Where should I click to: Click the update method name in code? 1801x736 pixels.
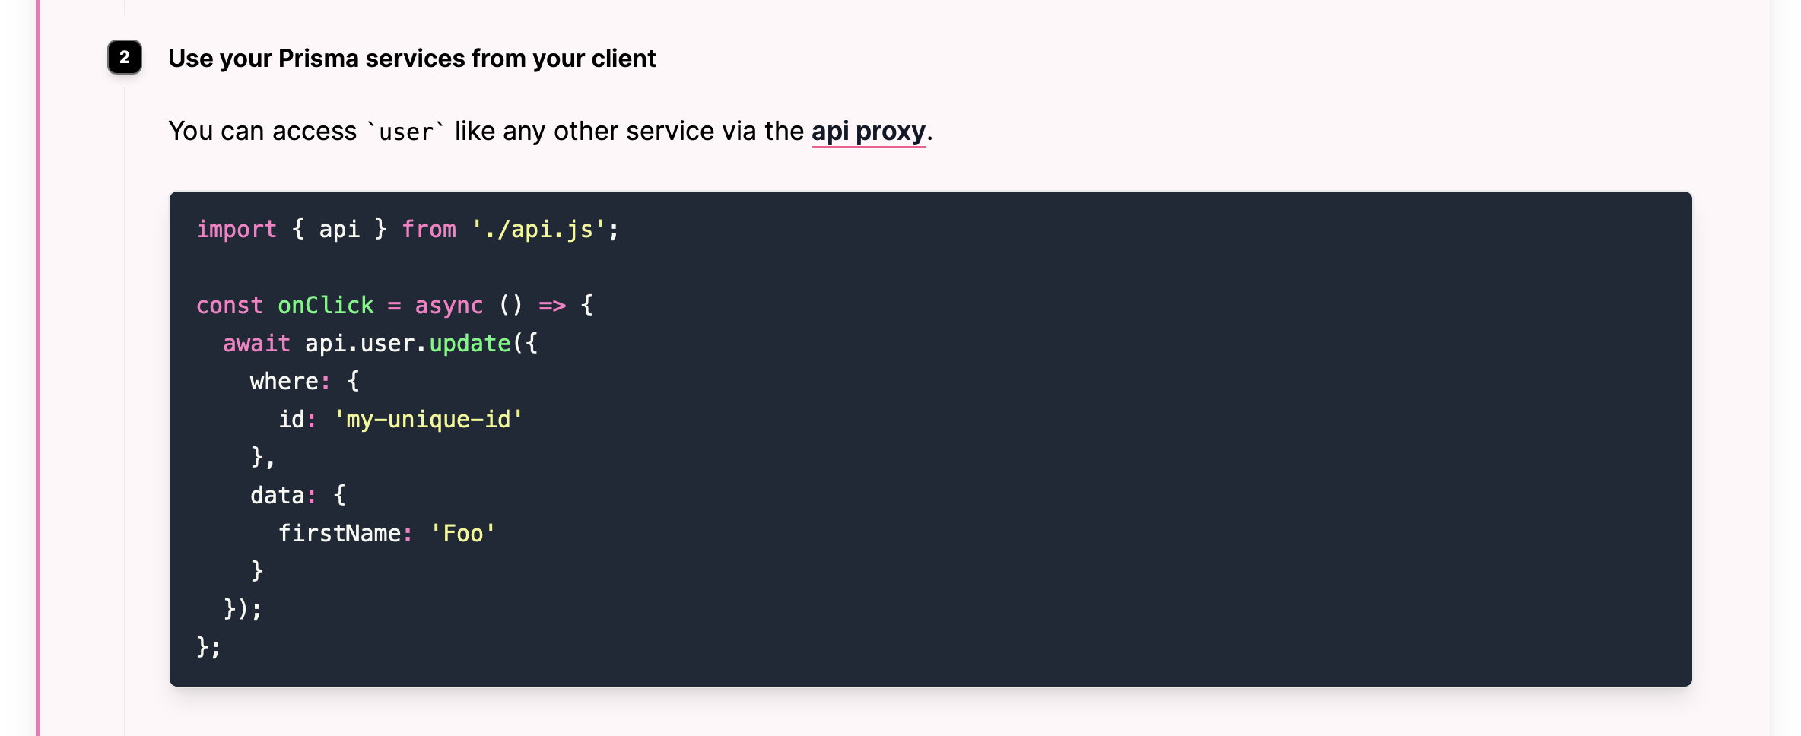point(470,343)
